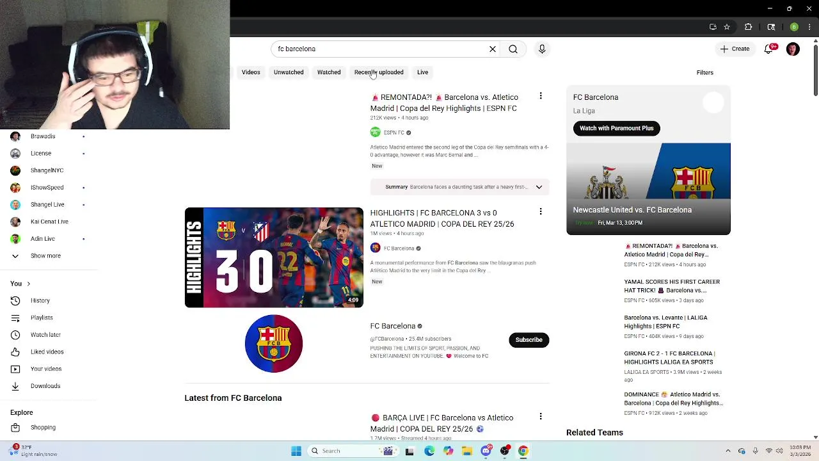
Task: Open the weather widget in the taskbar
Action: click(x=32, y=451)
